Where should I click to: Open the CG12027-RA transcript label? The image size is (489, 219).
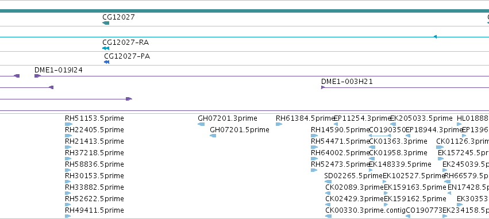[x=125, y=43]
